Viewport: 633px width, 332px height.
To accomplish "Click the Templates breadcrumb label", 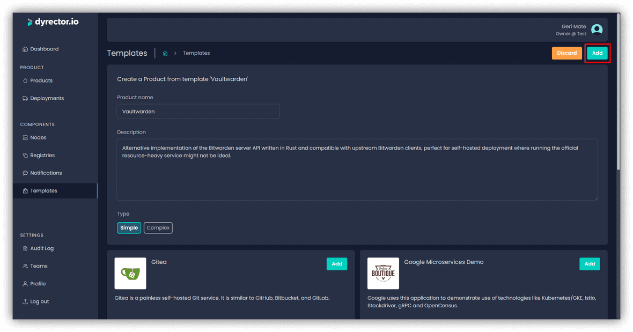I will pos(196,53).
